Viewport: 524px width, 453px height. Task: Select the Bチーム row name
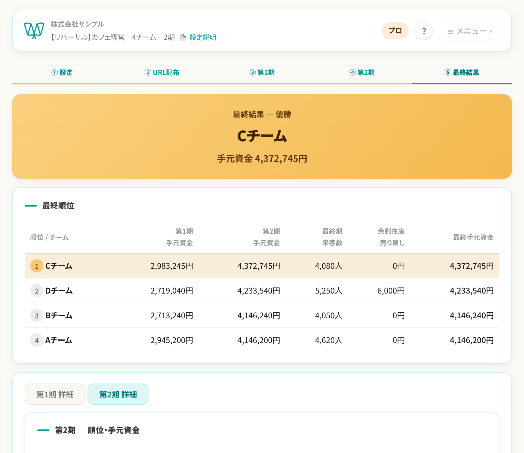click(59, 315)
